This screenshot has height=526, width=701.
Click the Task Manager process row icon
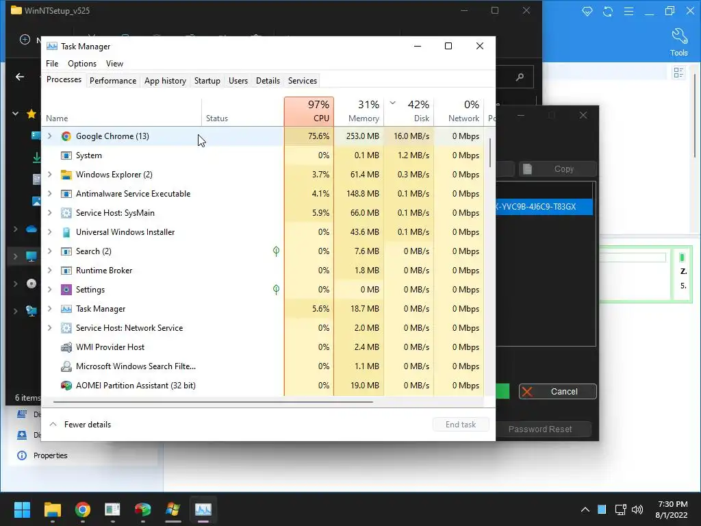point(66,309)
